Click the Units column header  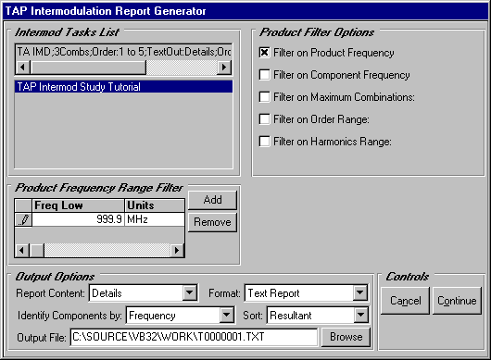155,205
